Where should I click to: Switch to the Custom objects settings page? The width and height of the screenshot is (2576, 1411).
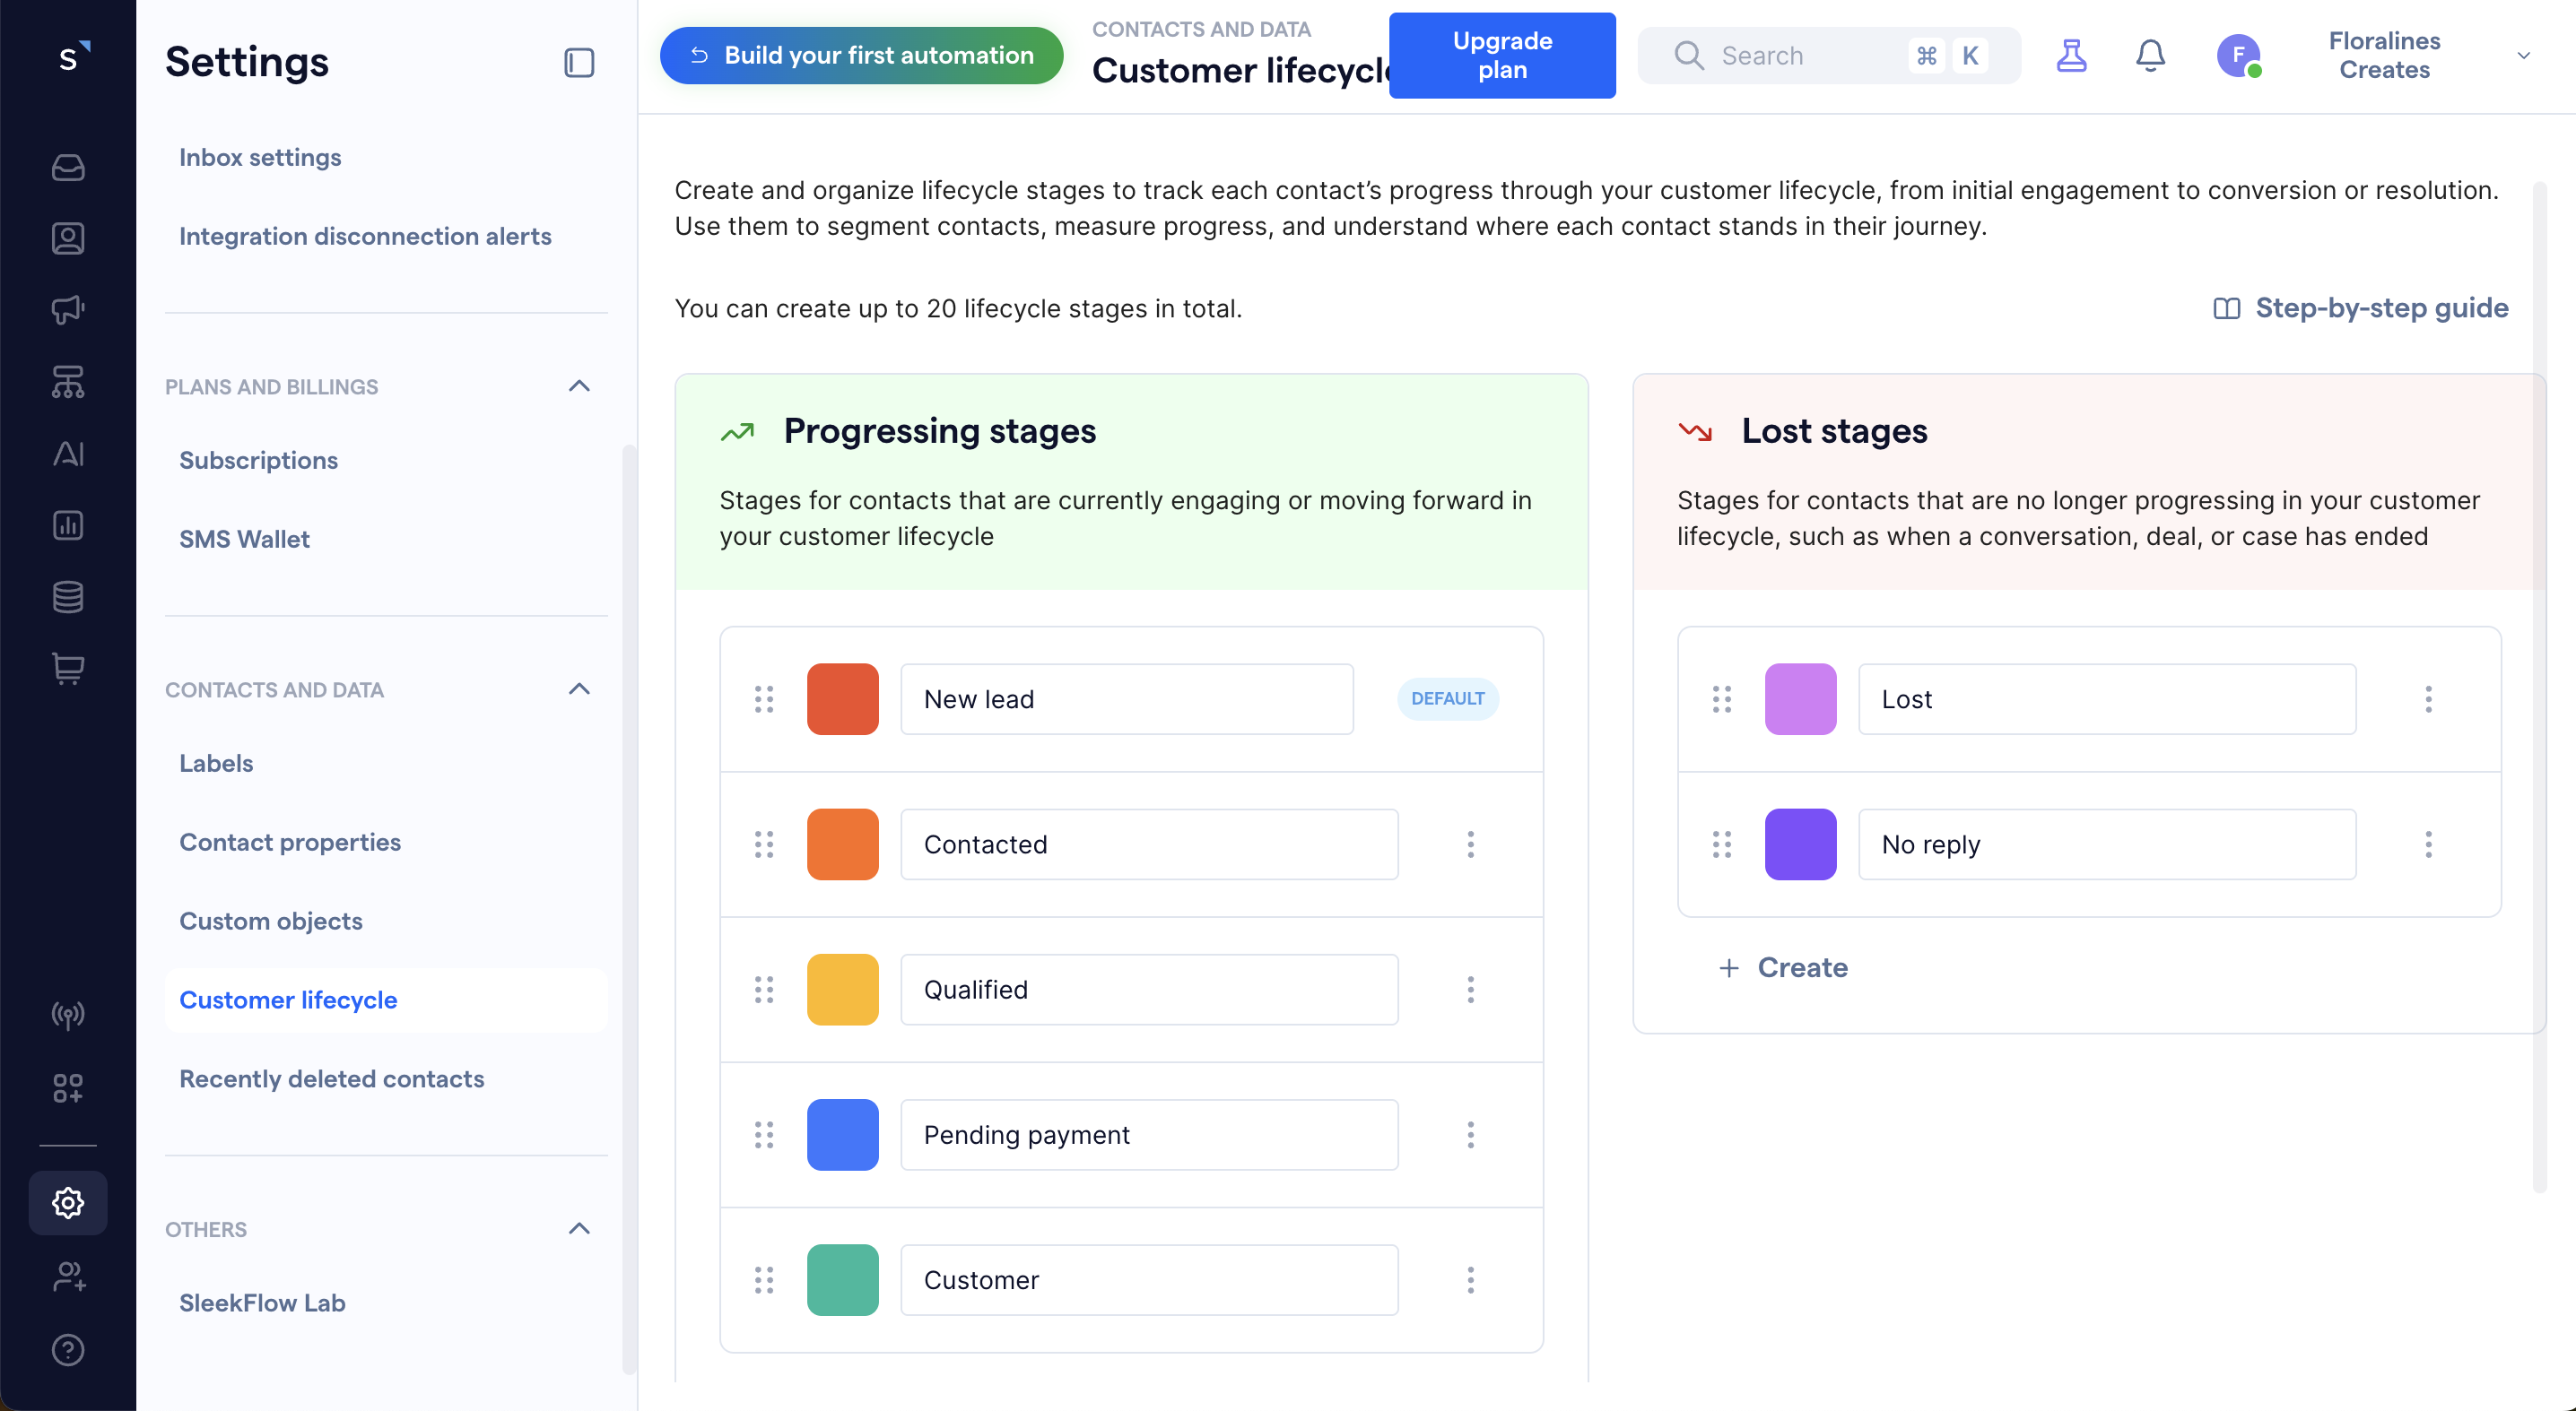(270, 921)
